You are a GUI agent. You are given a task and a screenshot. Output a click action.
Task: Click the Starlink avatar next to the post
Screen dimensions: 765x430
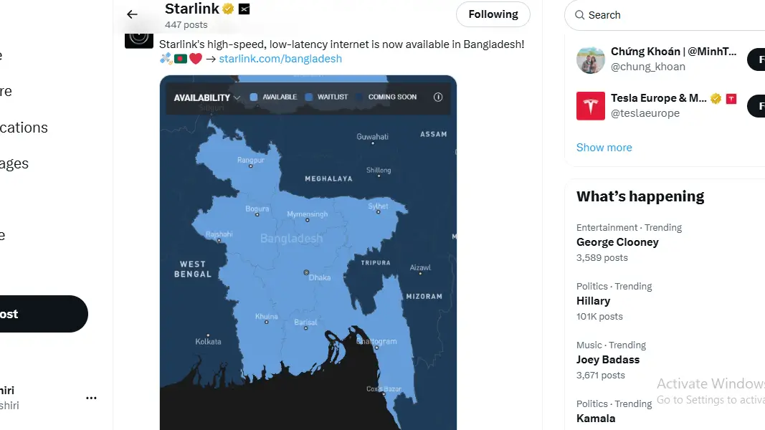[138, 37]
